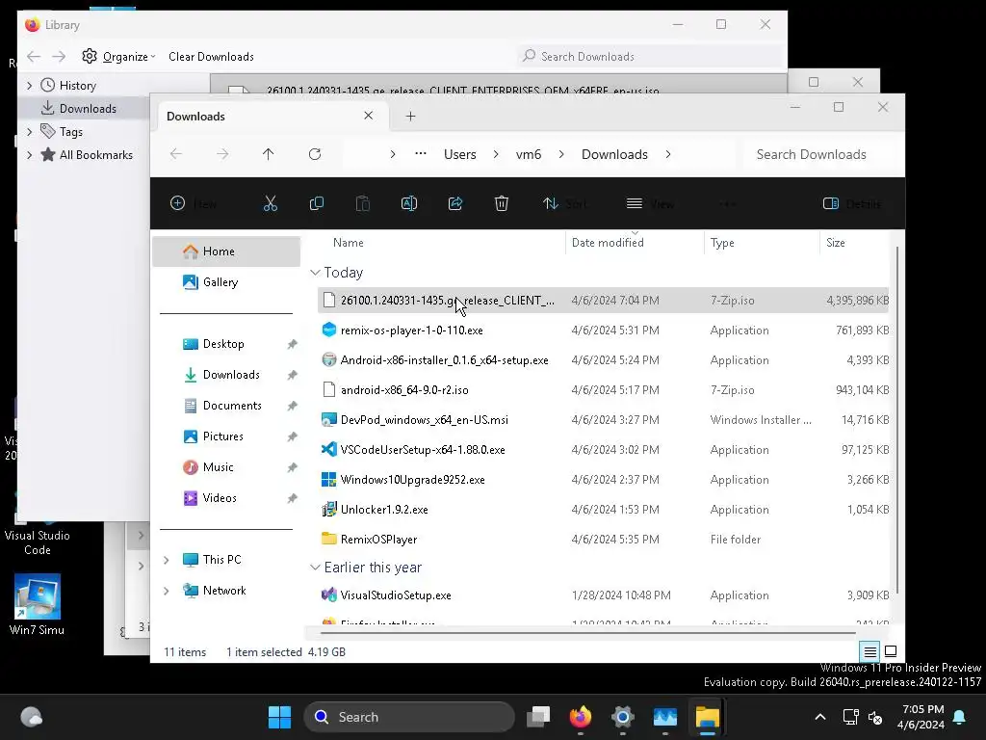The height and width of the screenshot is (740, 986).
Task: Select Unlocker1.9.2.exe file
Action: tap(603, 510)
